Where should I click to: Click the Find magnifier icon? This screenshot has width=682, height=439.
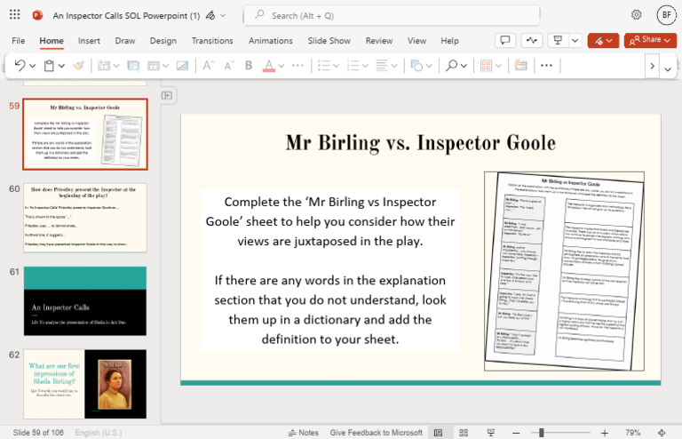pyautogui.click(x=451, y=66)
